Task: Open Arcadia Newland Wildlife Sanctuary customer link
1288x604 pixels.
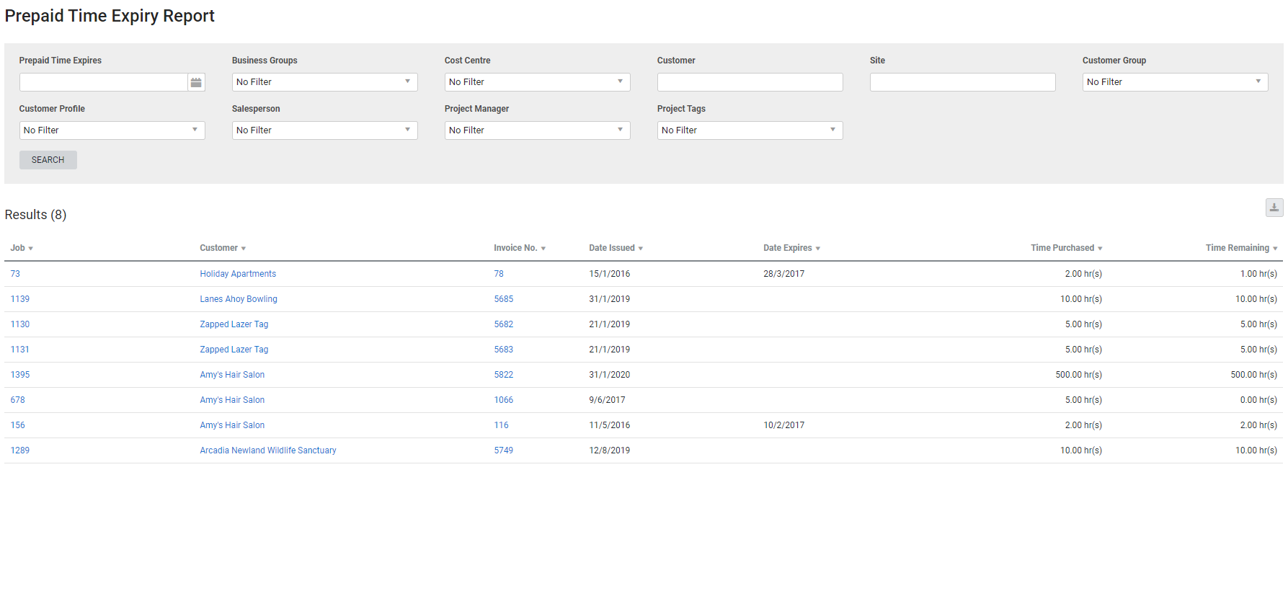Action: tap(268, 450)
